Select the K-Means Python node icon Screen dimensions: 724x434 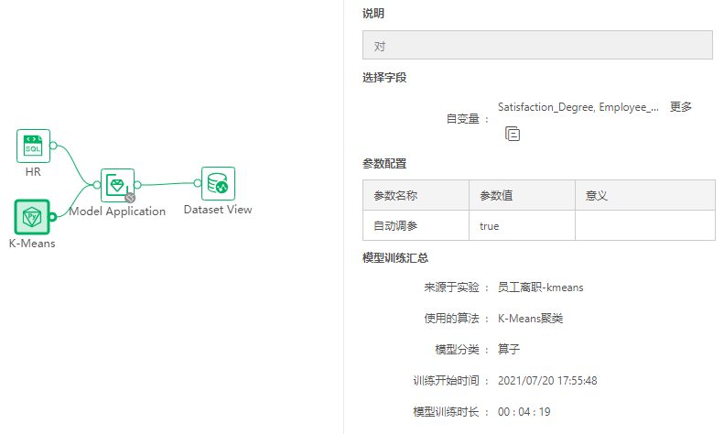click(33, 216)
